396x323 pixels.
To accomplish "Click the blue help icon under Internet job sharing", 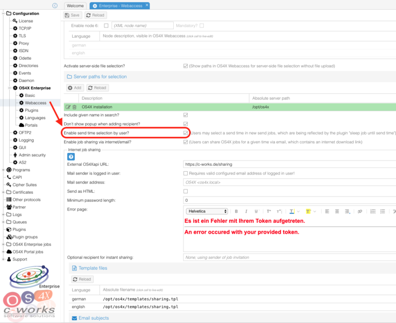I will [70, 157].
